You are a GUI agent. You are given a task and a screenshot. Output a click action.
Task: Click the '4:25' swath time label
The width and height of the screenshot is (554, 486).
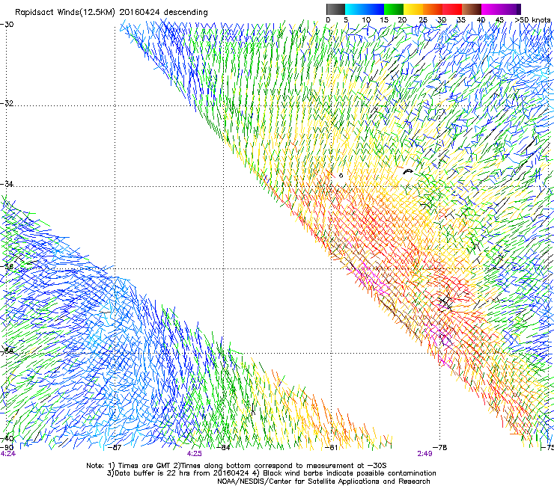[195, 454]
